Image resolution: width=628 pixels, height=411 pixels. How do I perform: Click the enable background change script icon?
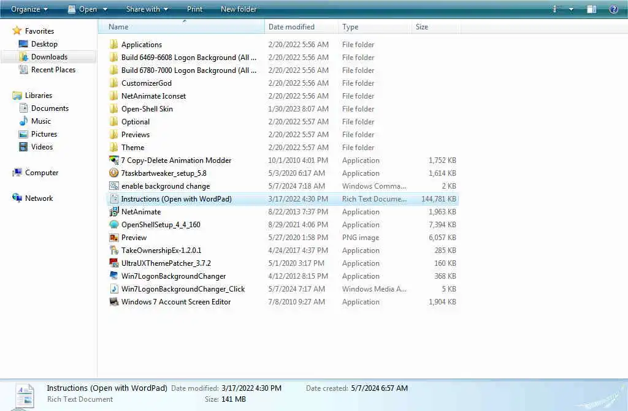click(113, 186)
